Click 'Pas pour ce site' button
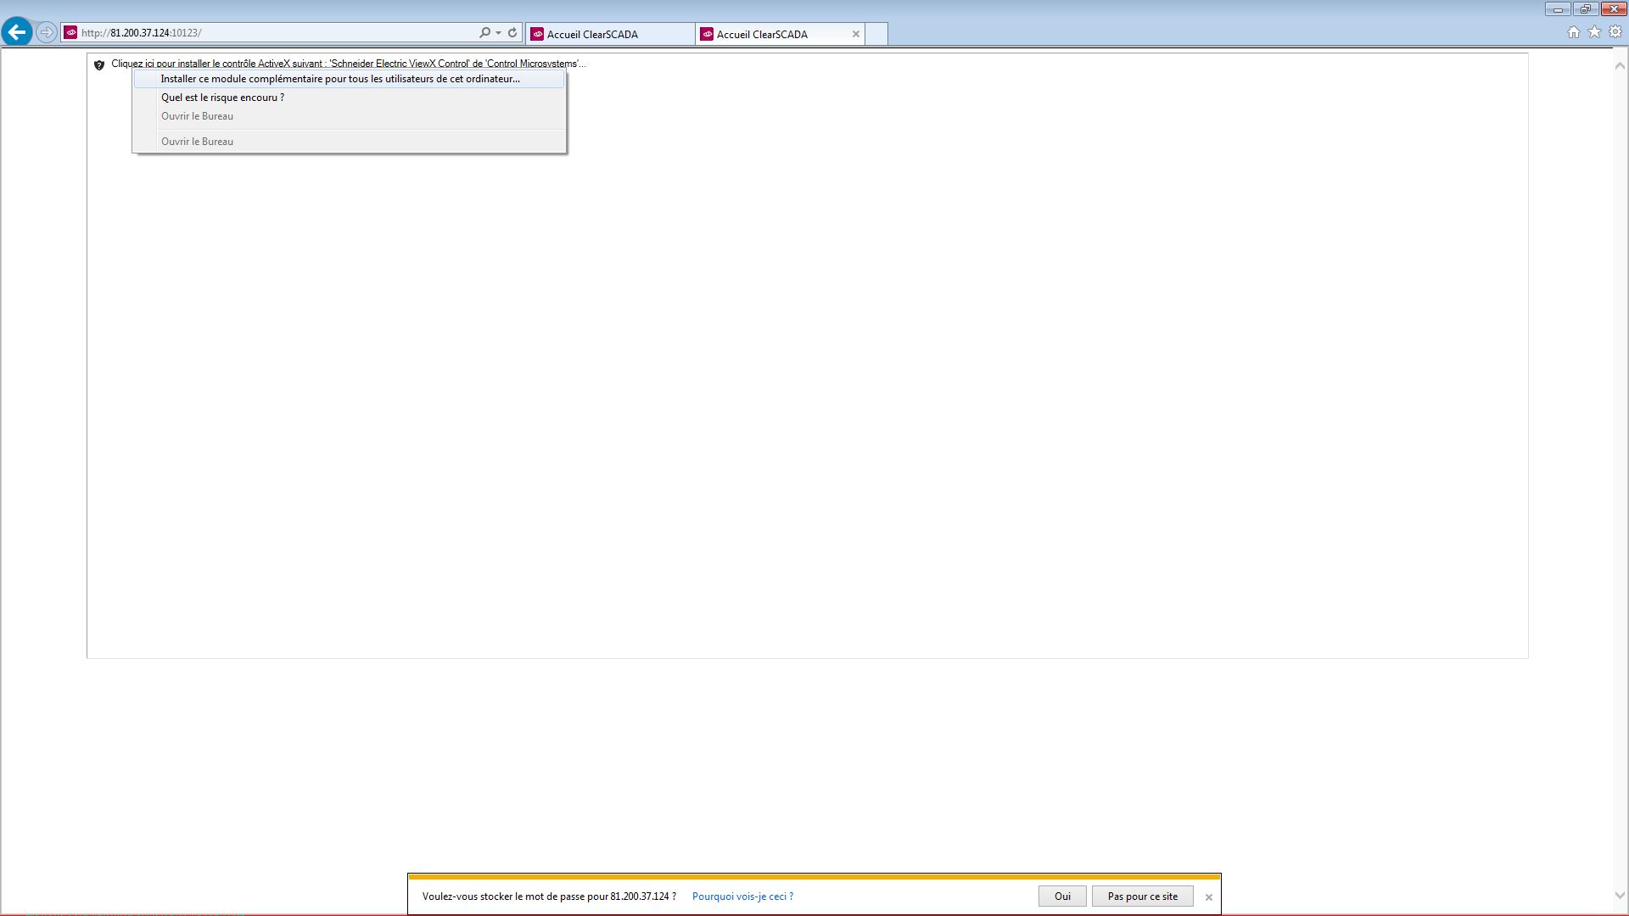 click(x=1142, y=896)
